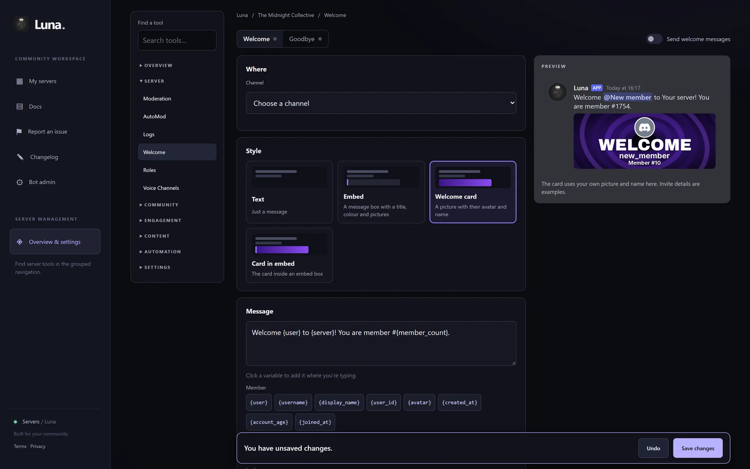Screen dimensions: 750x469
Task: Insert the {account_age} variable chip
Action: (x=269, y=422)
